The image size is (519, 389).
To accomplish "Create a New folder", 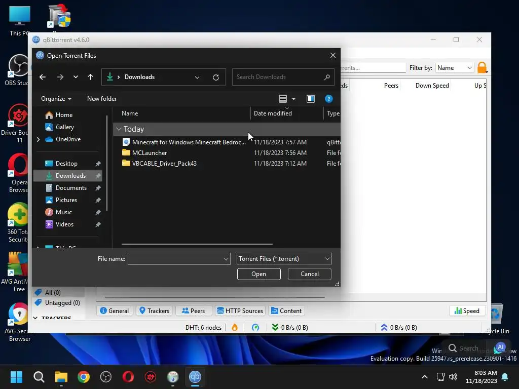I will click(101, 99).
